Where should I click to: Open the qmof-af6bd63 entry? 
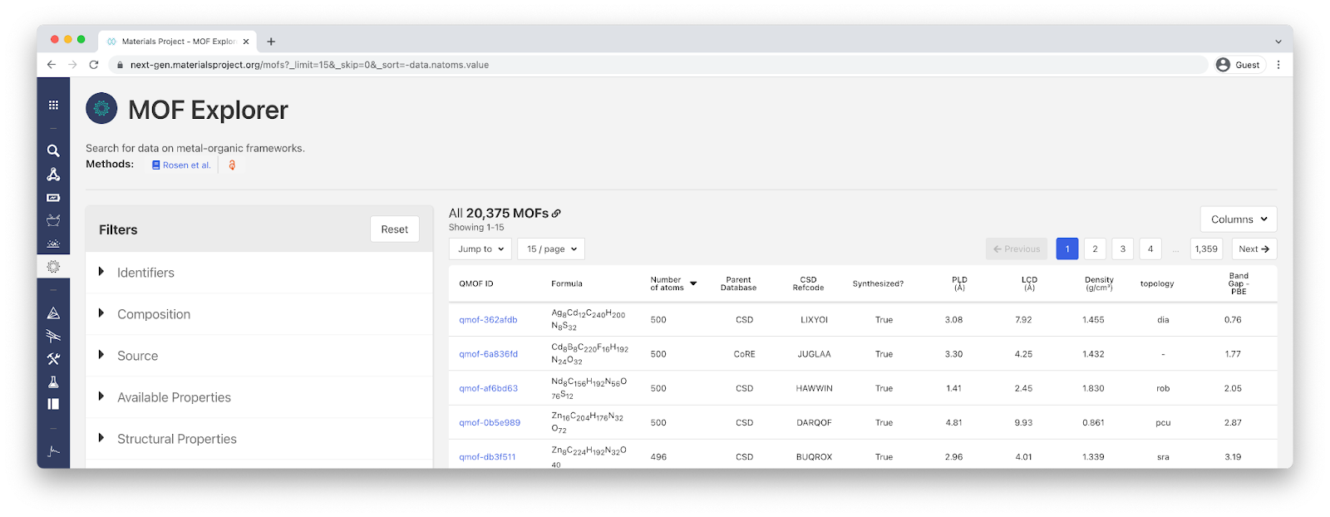pos(488,388)
